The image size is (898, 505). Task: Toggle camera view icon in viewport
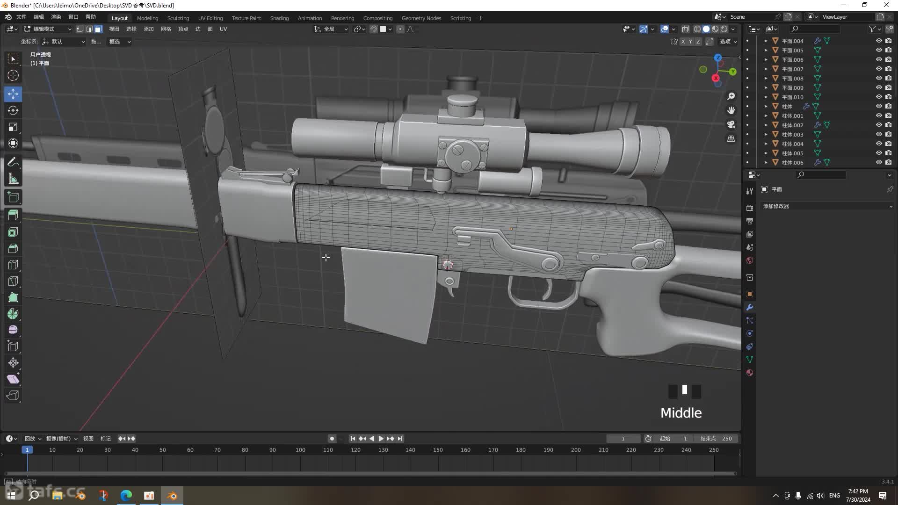pyautogui.click(x=731, y=124)
